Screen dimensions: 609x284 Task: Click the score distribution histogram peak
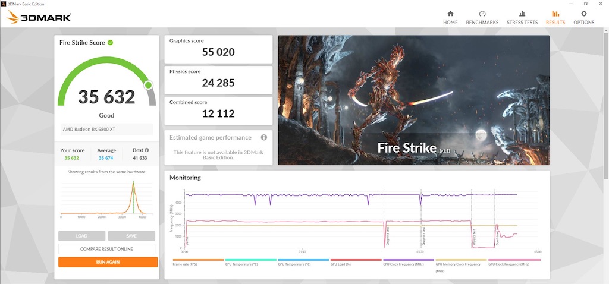[x=133, y=184]
